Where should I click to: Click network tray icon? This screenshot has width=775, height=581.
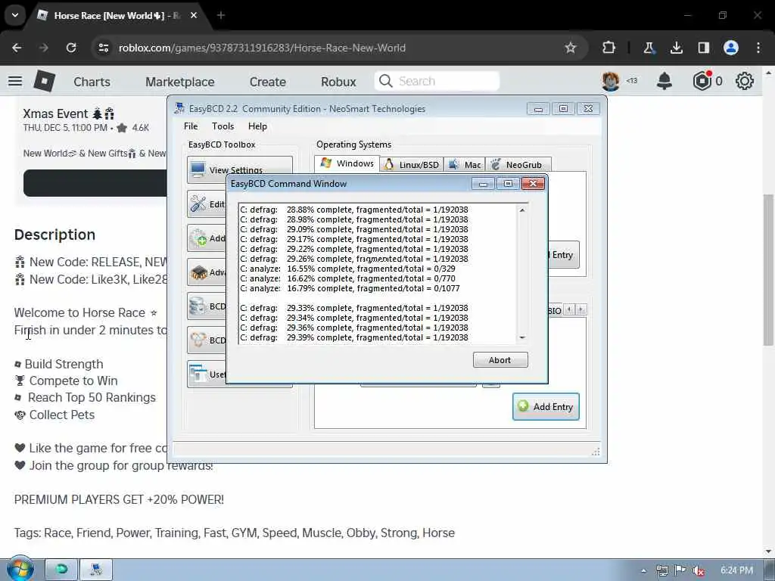[x=661, y=570]
